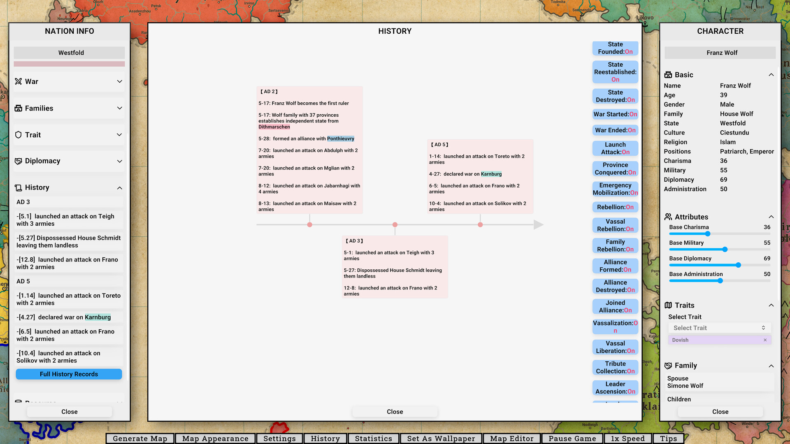This screenshot has height=444, width=790.
Task: Click the History scroll icon in Nation Info
Action: [x=19, y=187]
